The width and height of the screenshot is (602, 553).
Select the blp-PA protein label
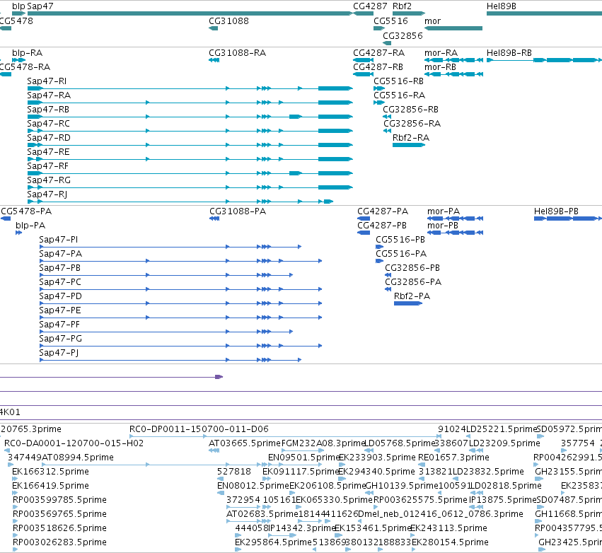click(30, 226)
